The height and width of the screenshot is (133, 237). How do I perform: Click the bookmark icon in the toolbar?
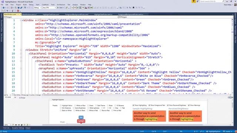(x=133, y=7)
